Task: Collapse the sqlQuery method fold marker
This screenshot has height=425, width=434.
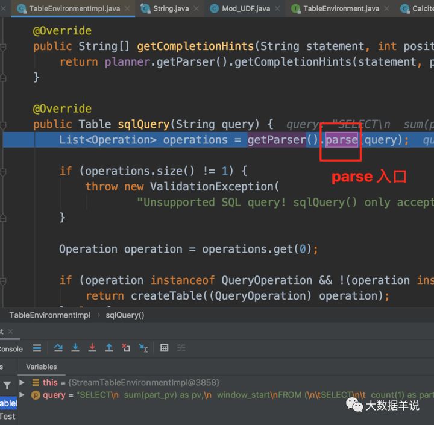Action: (x=3, y=125)
